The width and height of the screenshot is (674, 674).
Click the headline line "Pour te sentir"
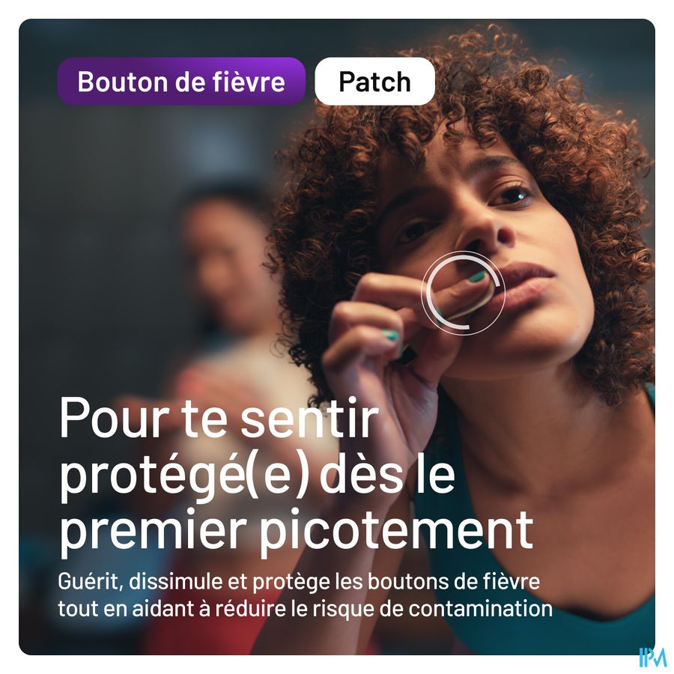tap(219, 418)
